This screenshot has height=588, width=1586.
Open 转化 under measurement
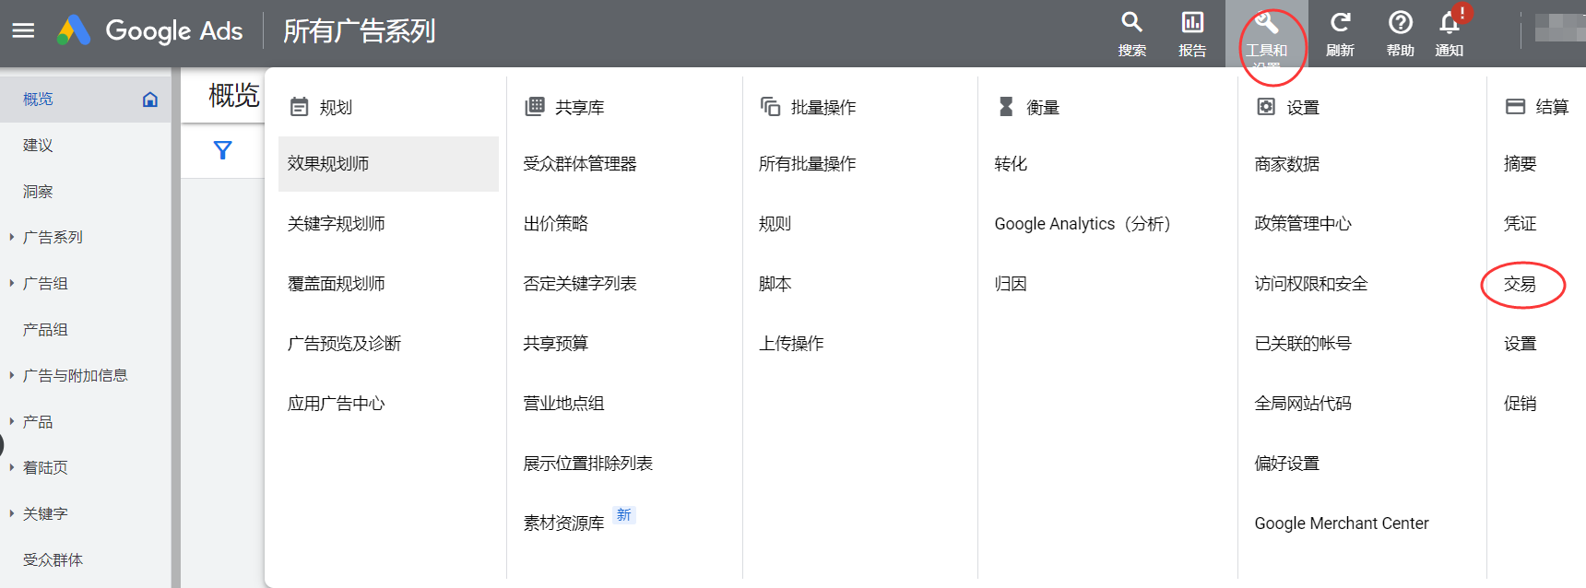click(x=1011, y=164)
